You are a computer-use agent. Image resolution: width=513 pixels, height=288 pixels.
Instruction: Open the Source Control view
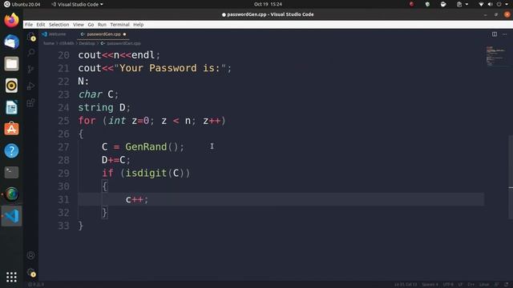coord(30,70)
